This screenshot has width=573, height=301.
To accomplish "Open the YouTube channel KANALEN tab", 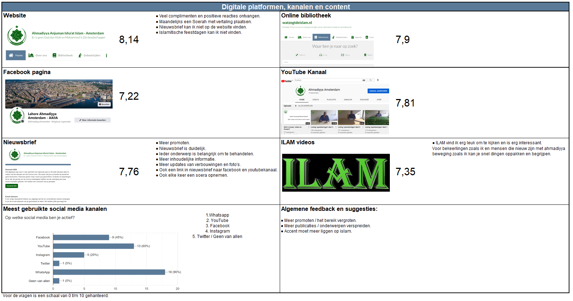I will pyautogui.click(x=348, y=100).
